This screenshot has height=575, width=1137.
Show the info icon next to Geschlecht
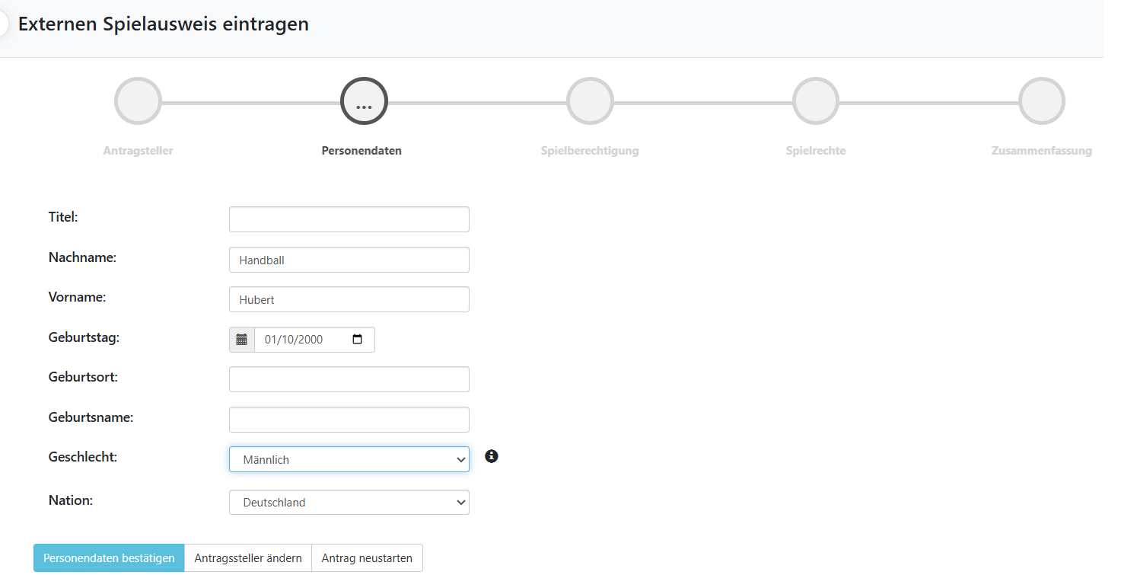(492, 456)
